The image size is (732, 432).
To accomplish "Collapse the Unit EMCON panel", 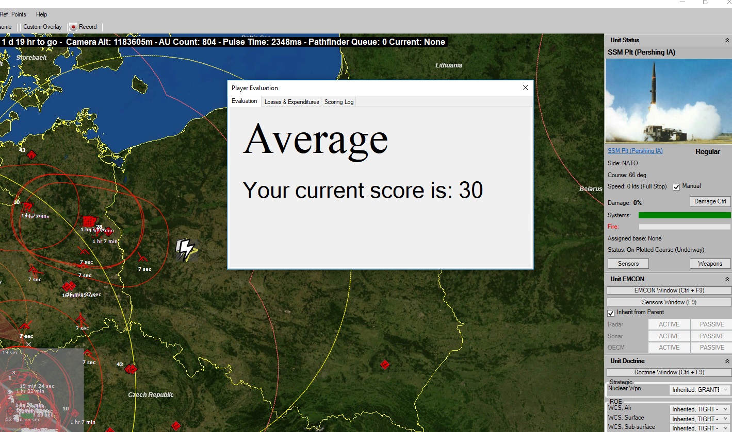I will 727,279.
